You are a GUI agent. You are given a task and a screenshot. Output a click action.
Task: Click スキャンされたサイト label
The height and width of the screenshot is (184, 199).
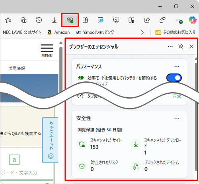tap(106, 140)
